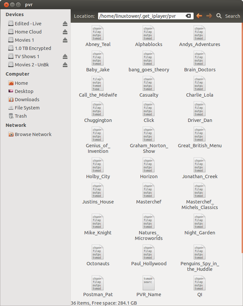Screen dimensions: 243x306
Task: Select the Night_Garden file name
Action: (x=200, y=233)
